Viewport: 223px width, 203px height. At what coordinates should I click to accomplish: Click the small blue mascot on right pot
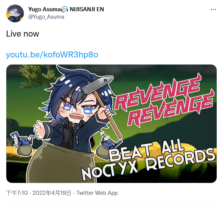click(x=110, y=142)
